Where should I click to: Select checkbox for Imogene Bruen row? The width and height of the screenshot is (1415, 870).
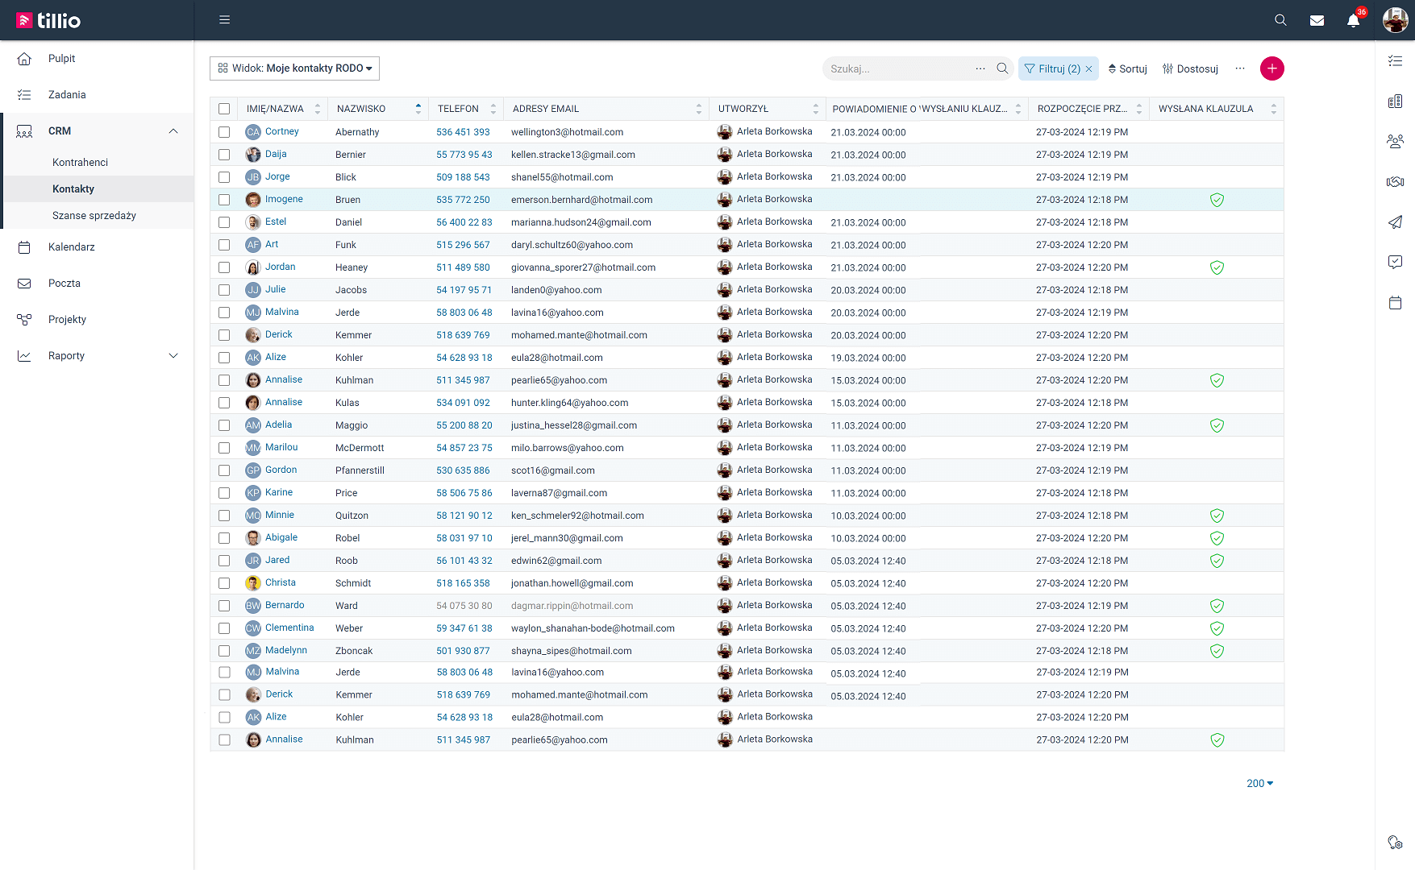[x=224, y=200]
